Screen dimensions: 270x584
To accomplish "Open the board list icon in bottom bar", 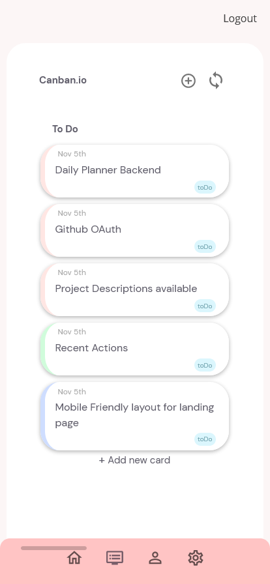I will [115, 558].
